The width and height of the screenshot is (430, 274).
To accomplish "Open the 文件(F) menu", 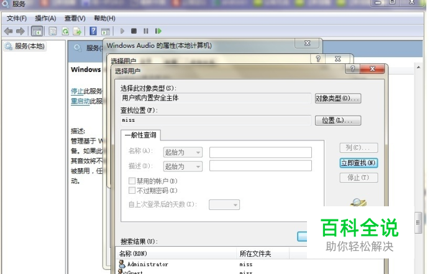I will (x=17, y=19).
